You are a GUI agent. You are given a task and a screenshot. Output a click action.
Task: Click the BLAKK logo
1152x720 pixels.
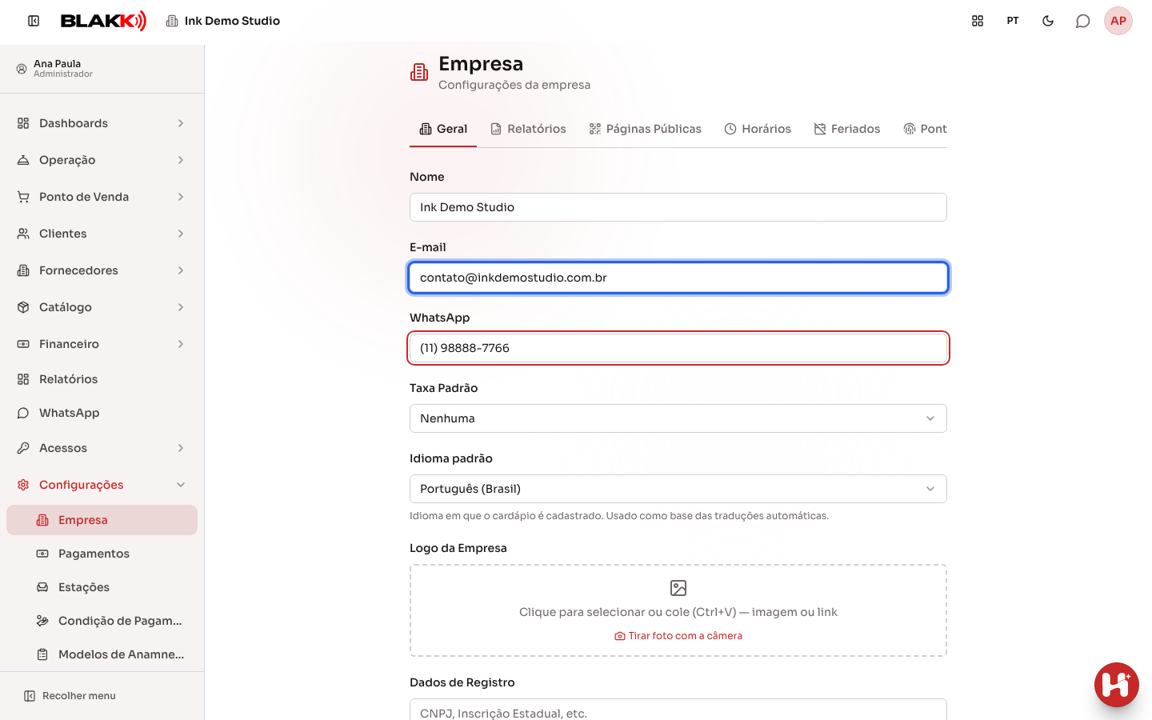(103, 21)
